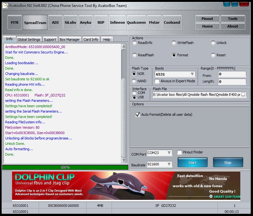This screenshot has width=253, height=216.
Task: Choose the Anyka platform
Action: pos(86,22)
